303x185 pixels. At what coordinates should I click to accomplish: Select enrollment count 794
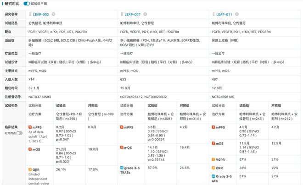coord(31,79)
